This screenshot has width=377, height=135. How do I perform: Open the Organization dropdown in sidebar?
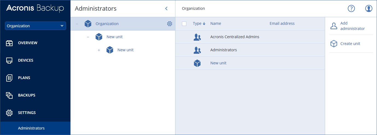click(35, 26)
